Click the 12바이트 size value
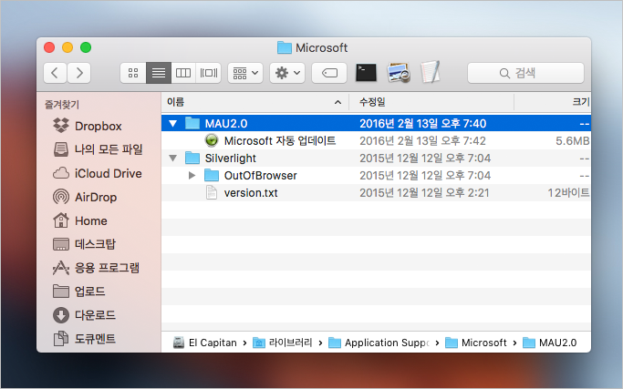The width and height of the screenshot is (623, 389). click(568, 192)
